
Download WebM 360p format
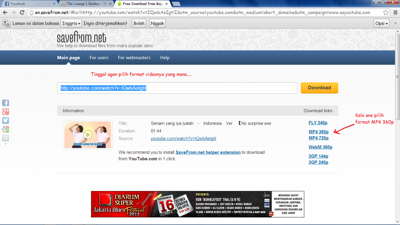click(x=320, y=147)
